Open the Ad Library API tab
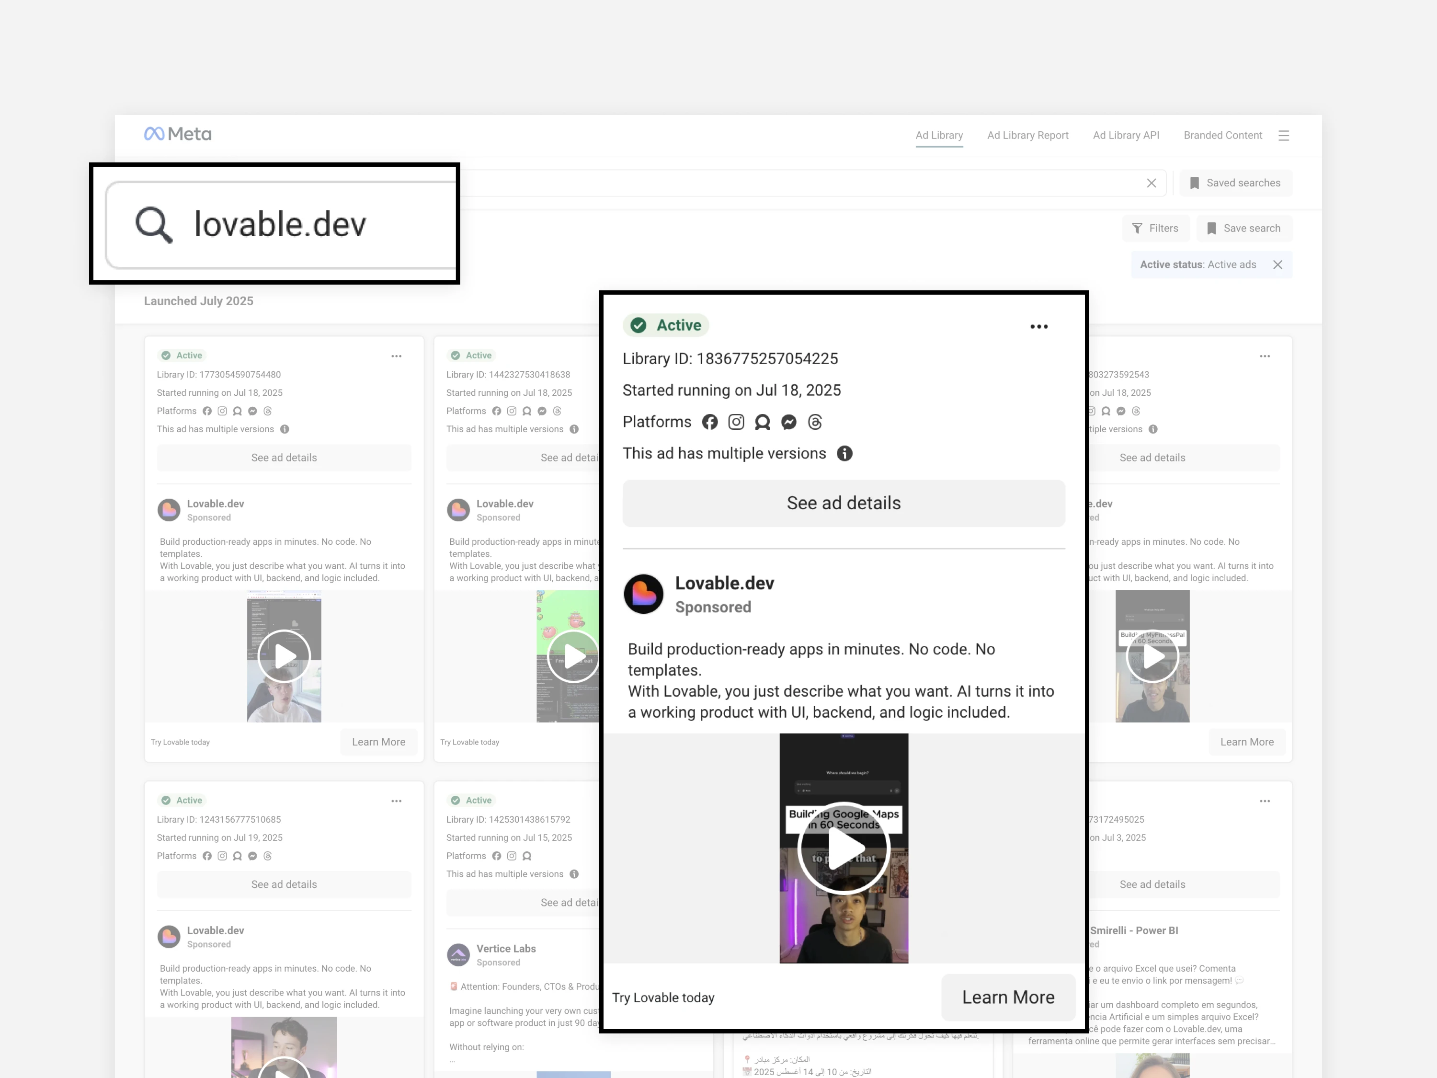1437x1078 pixels. [1125, 135]
